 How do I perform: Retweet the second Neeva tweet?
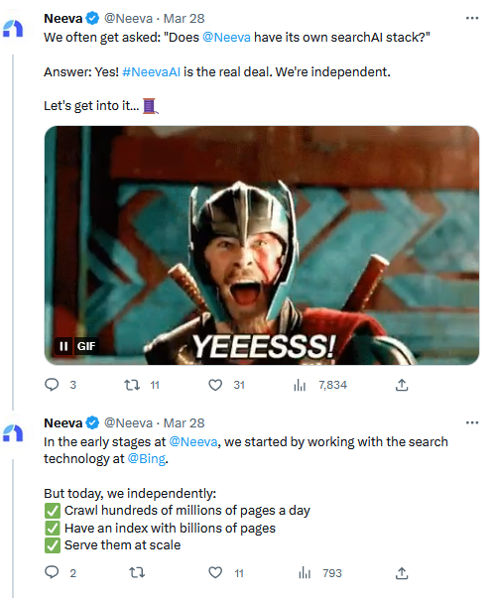tap(137, 572)
